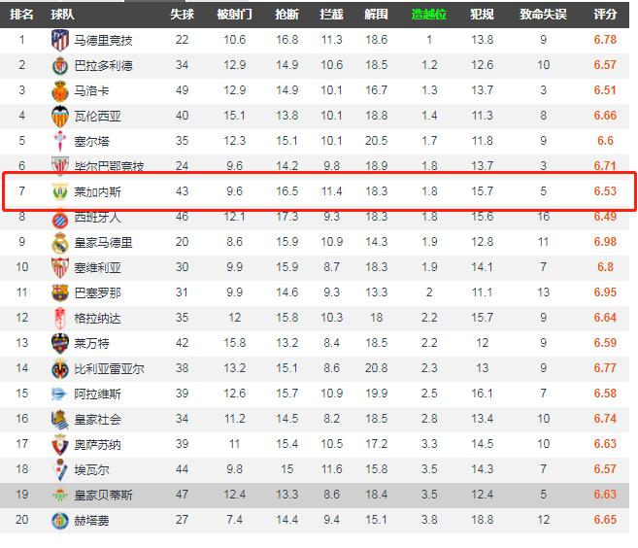This screenshot has width=638, height=548.
Task: Click the Real Madrid (皇家马德里) crest
Action: pyautogui.click(x=59, y=242)
